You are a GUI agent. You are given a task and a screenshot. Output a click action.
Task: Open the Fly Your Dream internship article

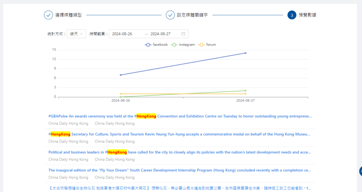click(x=180, y=170)
